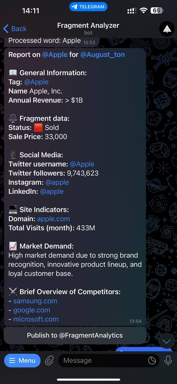
Task: Open the Instagram @apple link
Action: click(x=57, y=182)
